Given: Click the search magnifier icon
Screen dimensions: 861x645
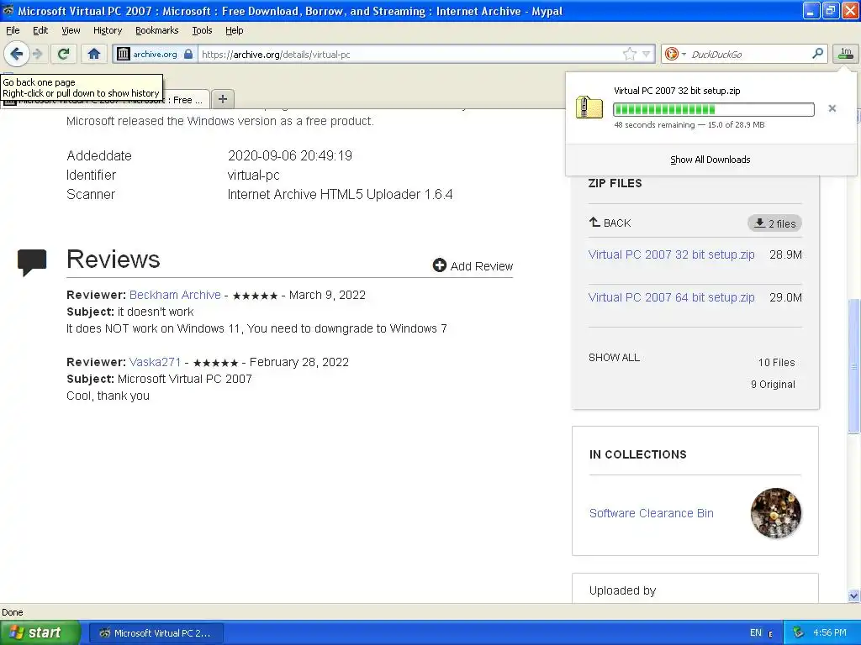Looking at the screenshot, I should click(817, 53).
